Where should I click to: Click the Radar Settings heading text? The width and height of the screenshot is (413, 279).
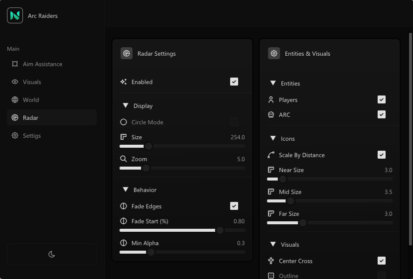pos(156,54)
